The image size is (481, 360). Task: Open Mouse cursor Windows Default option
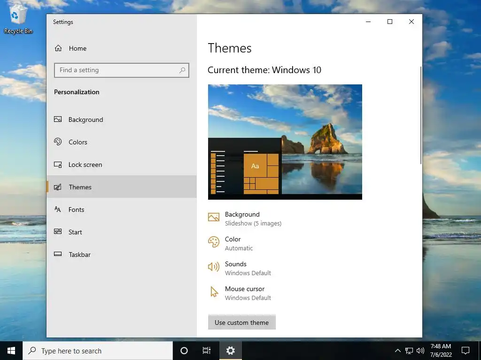239,293
